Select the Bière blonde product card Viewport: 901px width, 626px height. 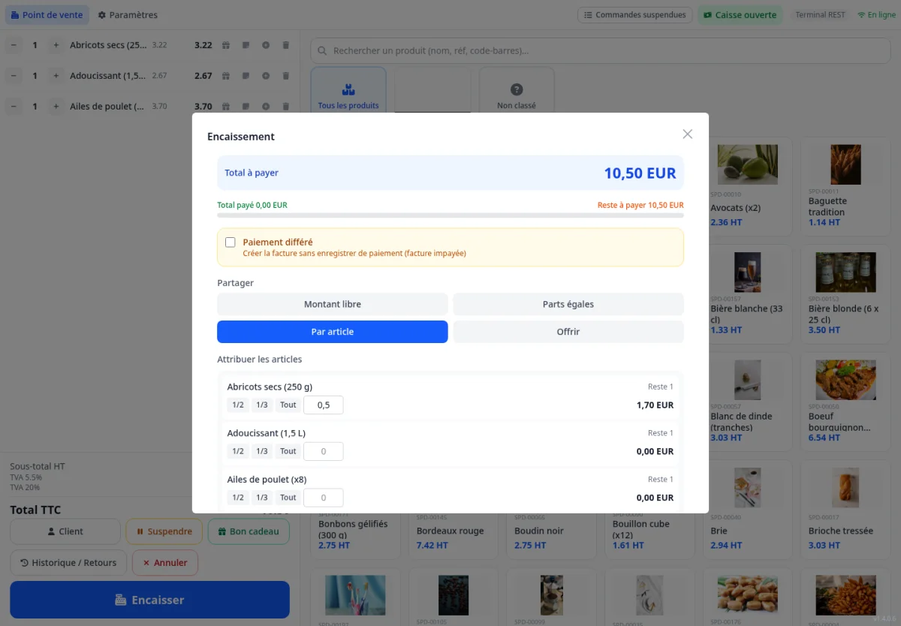(845, 295)
